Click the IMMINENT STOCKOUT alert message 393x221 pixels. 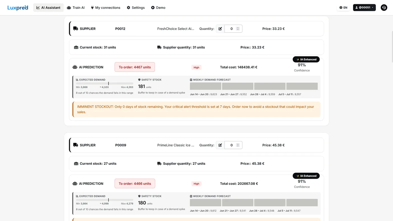pyautogui.click(x=196, y=109)
